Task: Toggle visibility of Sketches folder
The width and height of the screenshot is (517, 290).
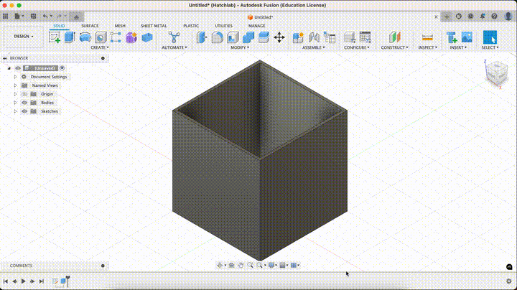Action: [24, 111]
